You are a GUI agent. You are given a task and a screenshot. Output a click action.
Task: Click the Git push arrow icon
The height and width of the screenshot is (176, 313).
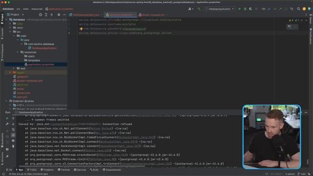(x=280, y=9)
